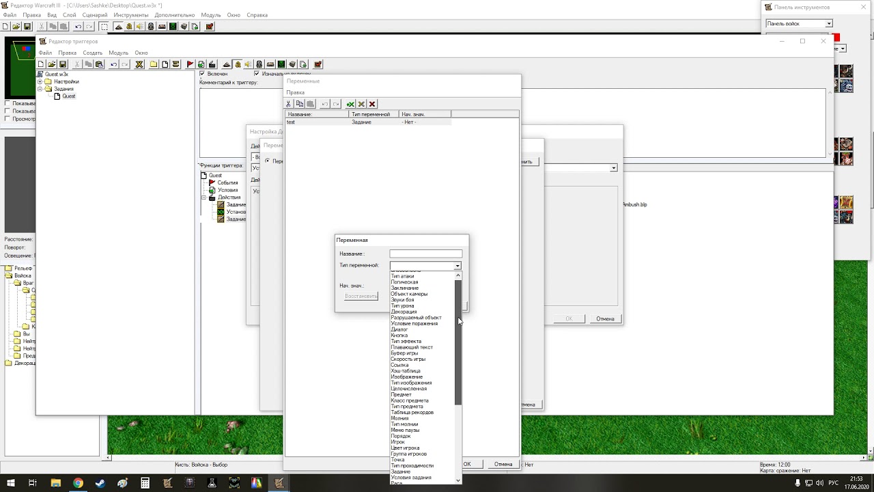
Task: Click Windows Start button
Action: (x=11, y=482)
